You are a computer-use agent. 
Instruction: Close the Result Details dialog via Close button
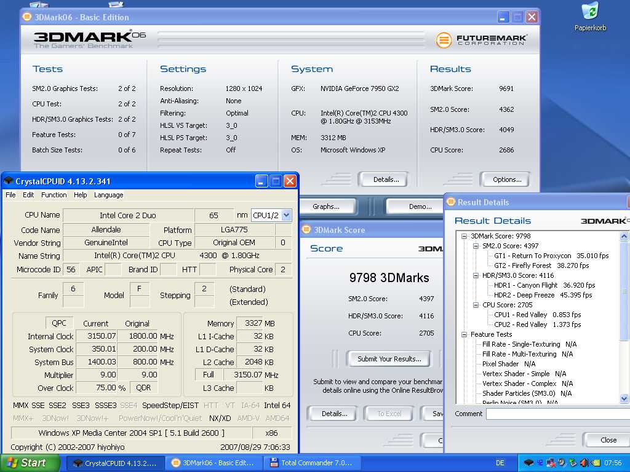click(x=606, y=440)
